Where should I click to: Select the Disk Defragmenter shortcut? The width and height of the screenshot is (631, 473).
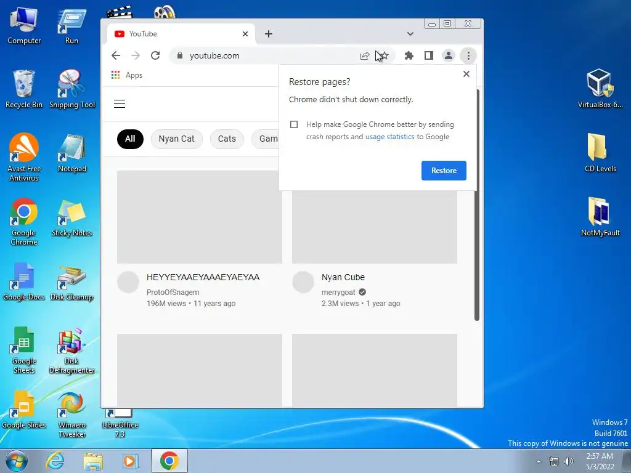coord(72,350)
